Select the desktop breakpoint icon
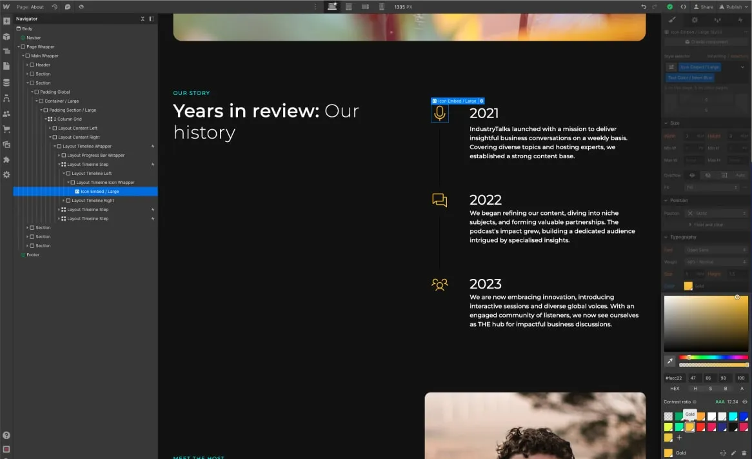The image size is (752, 459). 332,6
